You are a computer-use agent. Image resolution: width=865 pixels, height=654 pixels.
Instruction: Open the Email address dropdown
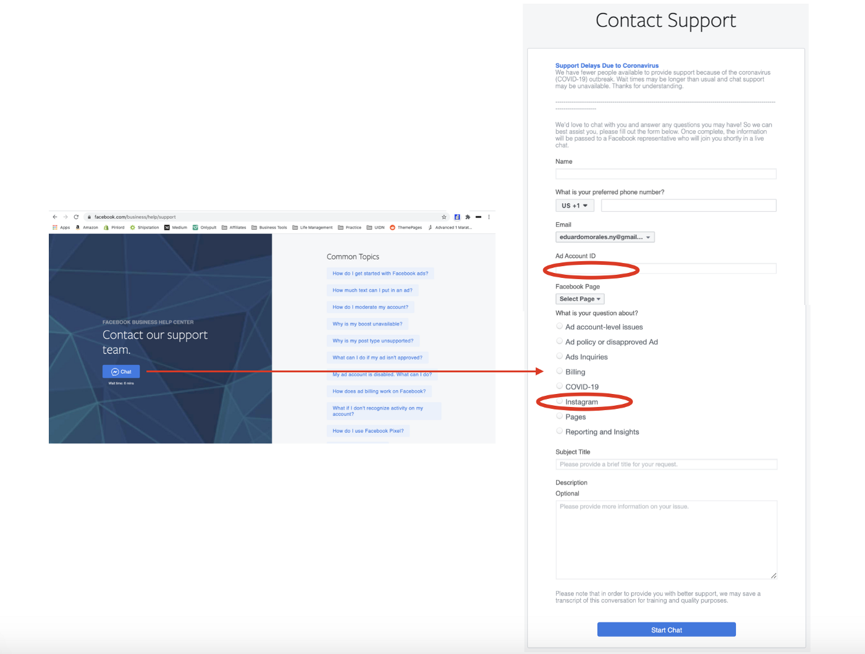pyautogui.click(x=605, y=237)
